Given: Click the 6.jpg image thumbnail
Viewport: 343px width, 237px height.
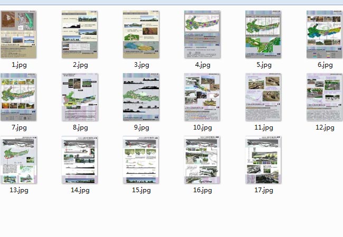Looking at the screenshot, I should coord(325,34).
